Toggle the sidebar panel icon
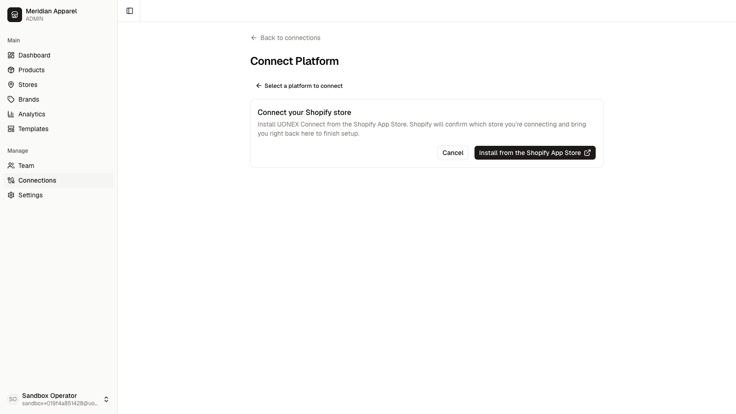This screenshot has height=414, width=736. (x=130, y=11)
